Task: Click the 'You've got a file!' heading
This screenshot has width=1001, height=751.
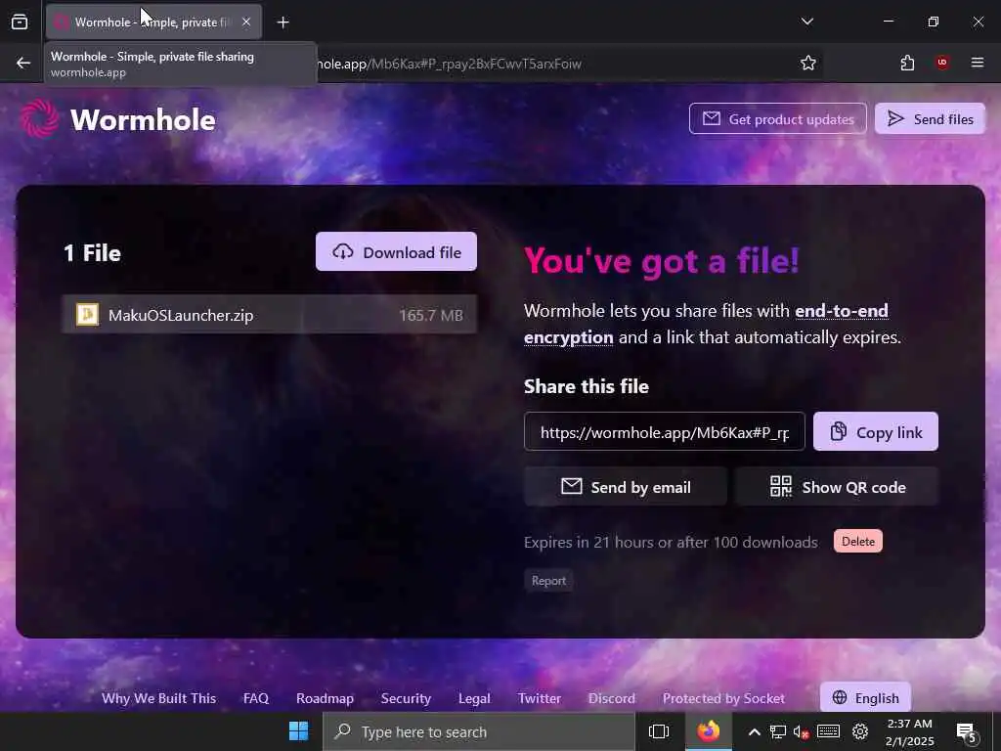Action: [662, 260]
